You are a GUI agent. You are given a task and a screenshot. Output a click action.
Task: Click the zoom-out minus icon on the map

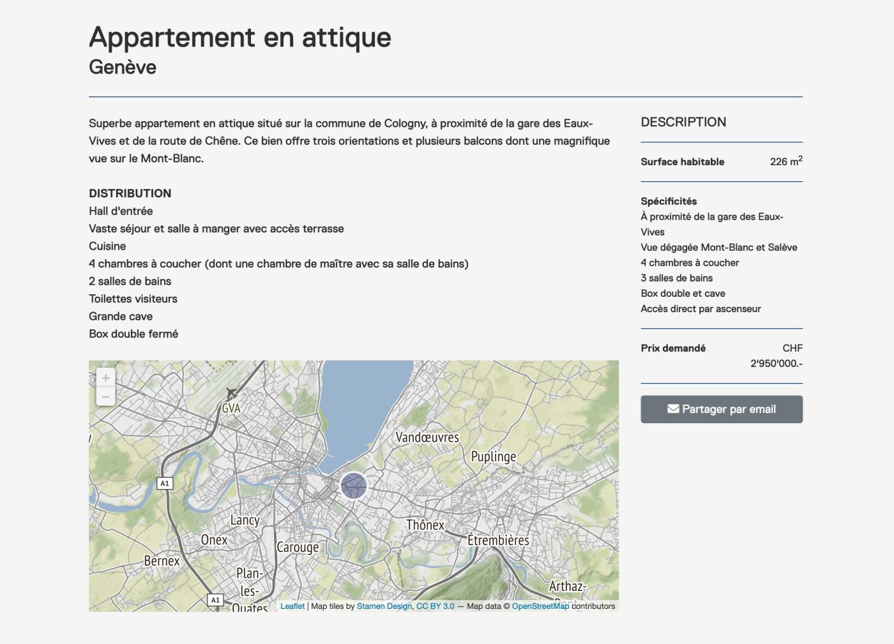(x=105, y=396)
